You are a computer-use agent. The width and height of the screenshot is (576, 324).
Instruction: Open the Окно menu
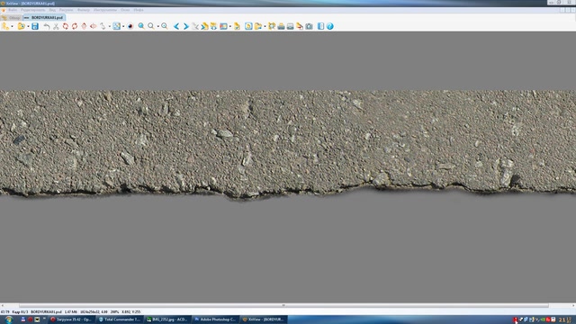[125, 10]
